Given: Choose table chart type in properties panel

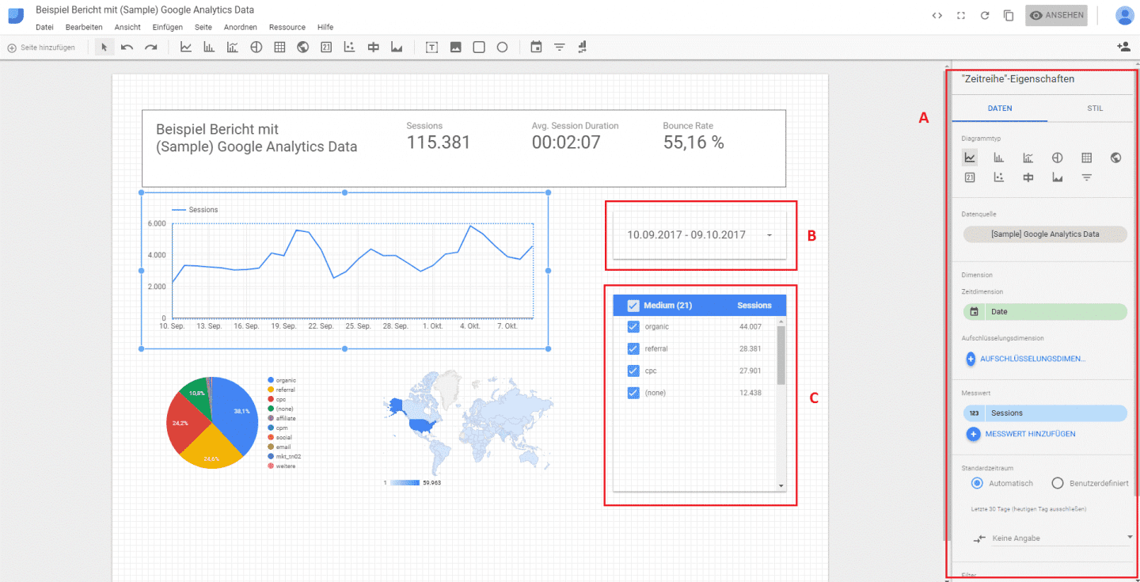Looking at the screenshot, I should coord(1086,158).
